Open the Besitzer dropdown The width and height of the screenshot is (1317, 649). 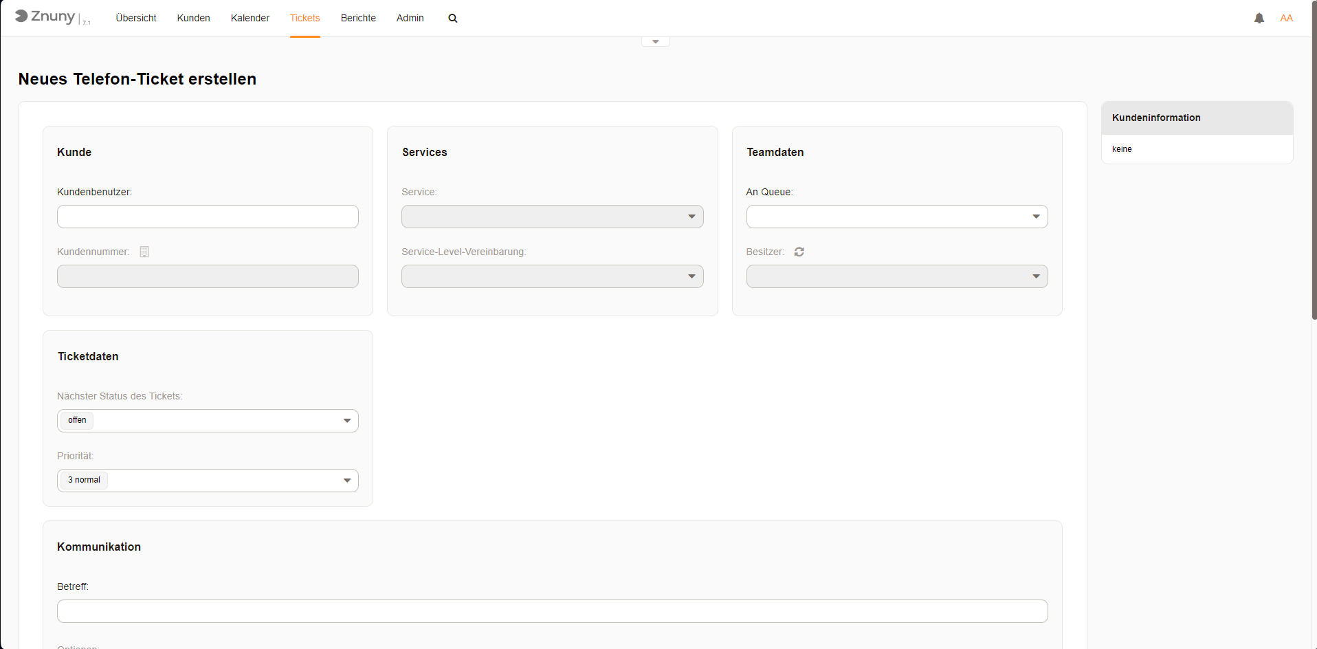pos(896,276)
